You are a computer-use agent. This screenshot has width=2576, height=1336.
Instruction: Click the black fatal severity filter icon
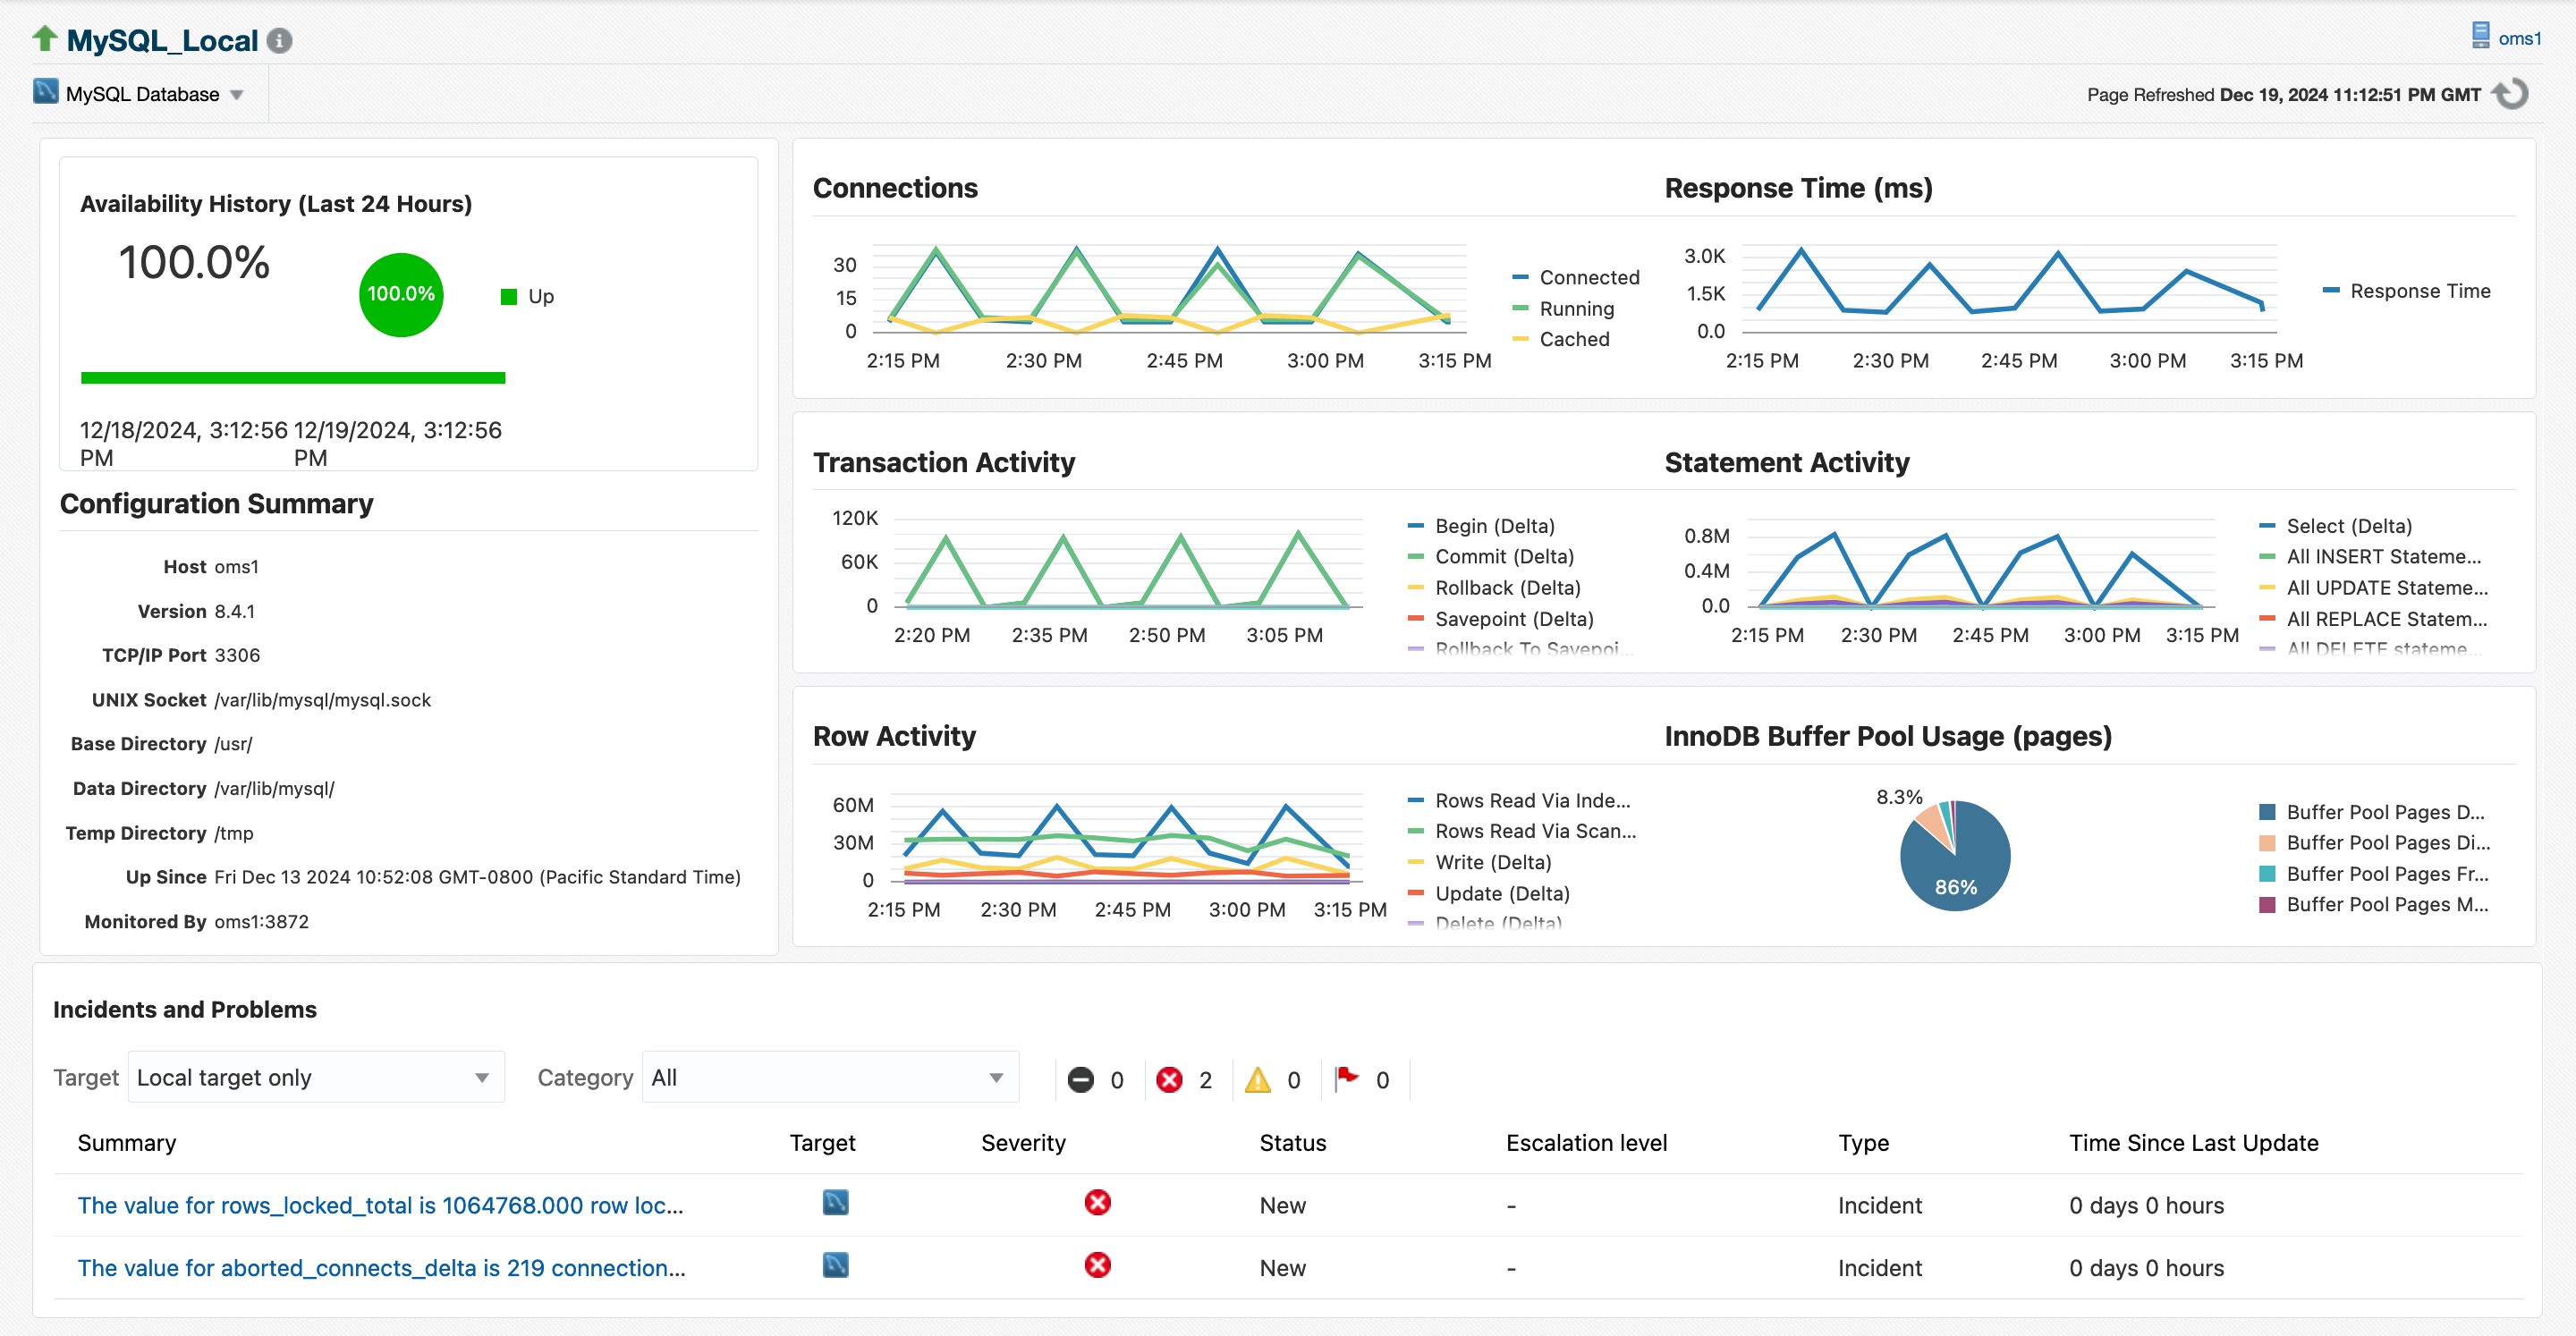[x=1081, y=1079]
